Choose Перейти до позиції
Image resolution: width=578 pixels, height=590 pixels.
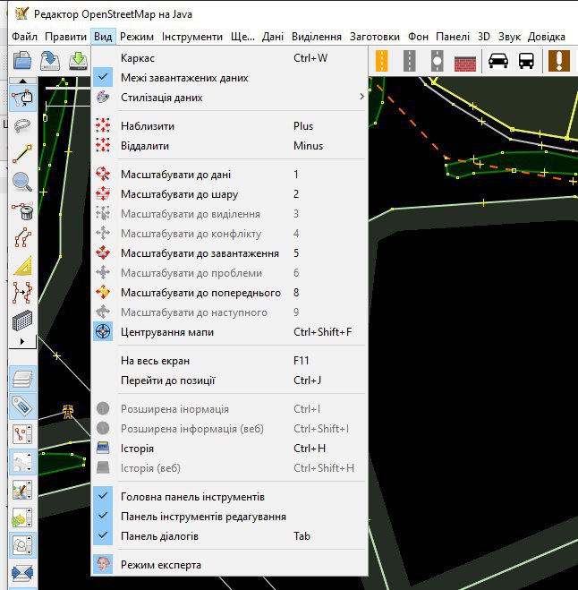pos(229,380)
